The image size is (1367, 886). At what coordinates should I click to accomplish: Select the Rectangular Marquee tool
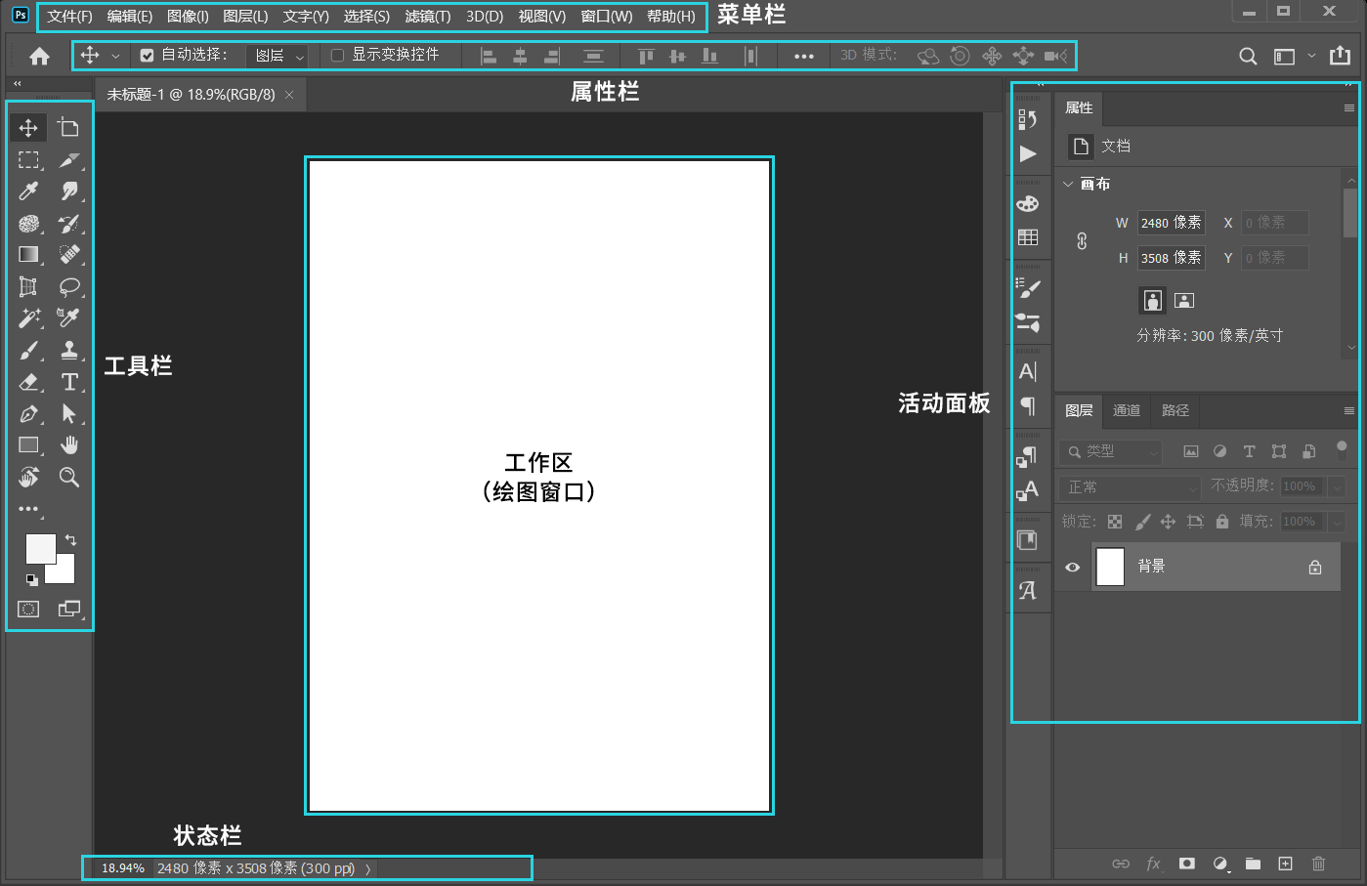(x=28, y=160)
